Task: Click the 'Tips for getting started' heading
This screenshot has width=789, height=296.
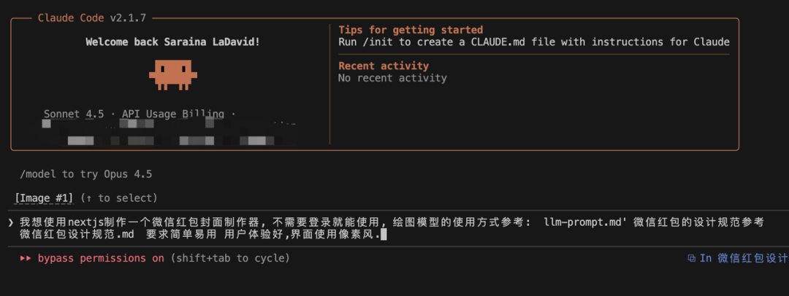Action: (411, 30)
